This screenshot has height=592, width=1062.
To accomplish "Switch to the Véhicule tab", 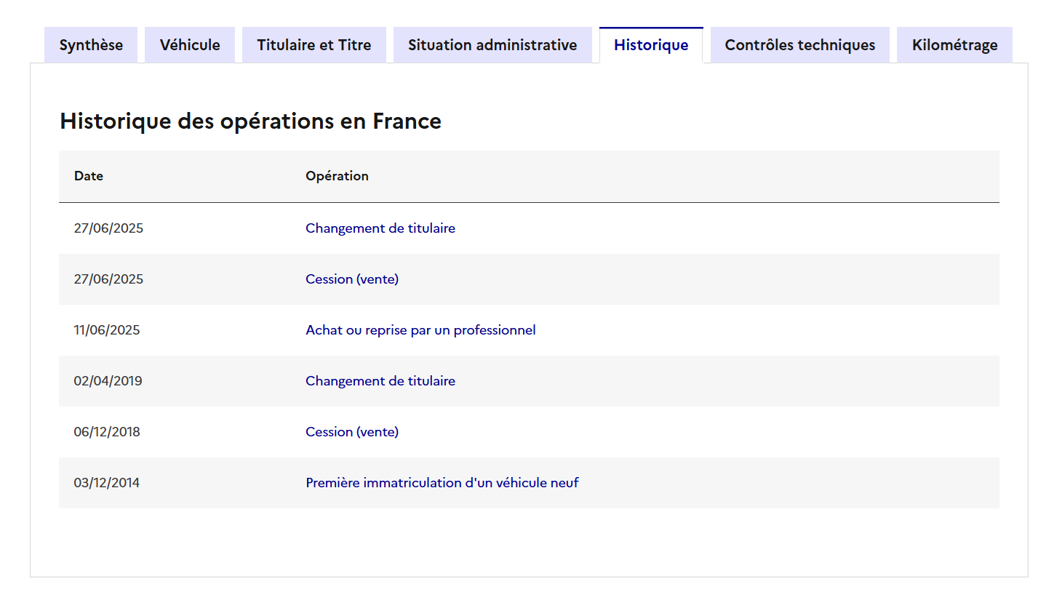I will pos(190,45).
